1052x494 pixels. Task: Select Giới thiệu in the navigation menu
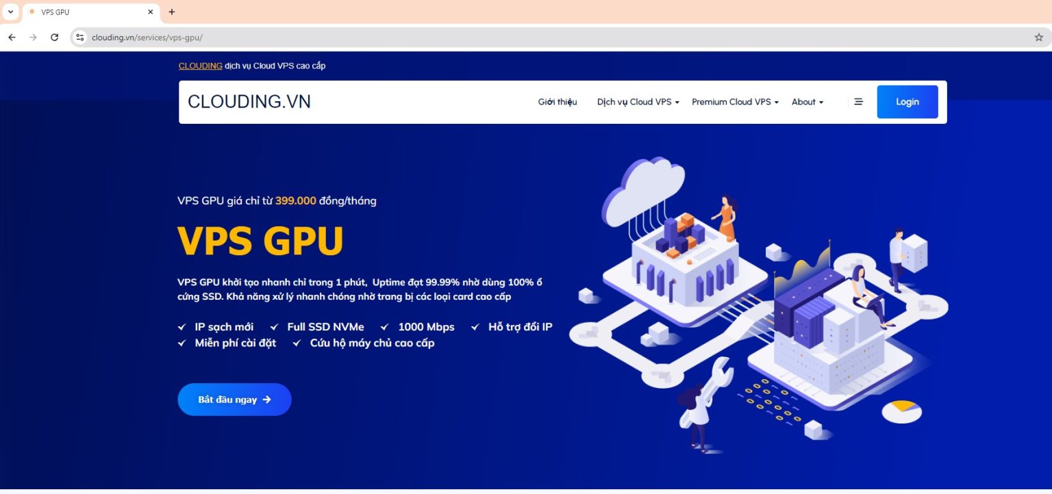[x=557, y=101]
